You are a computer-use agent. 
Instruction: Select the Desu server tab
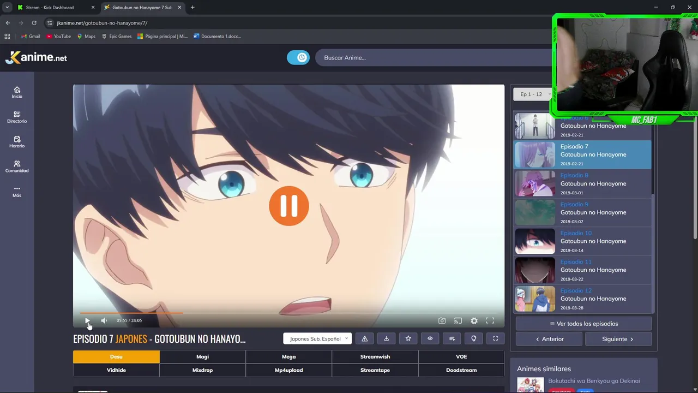116,356
